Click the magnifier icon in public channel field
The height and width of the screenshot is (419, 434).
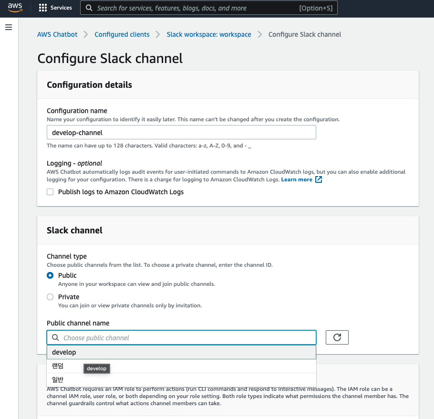[x=55, y=337]
